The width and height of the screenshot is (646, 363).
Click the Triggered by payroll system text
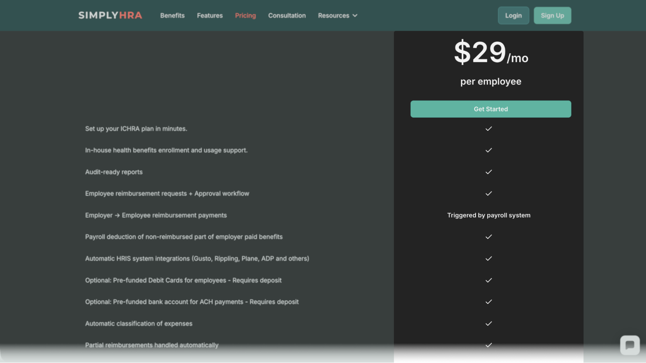pyautogui.click(x=489, y=215)
